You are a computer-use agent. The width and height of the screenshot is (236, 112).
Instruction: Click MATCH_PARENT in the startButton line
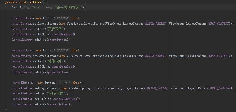coord(156,24)
